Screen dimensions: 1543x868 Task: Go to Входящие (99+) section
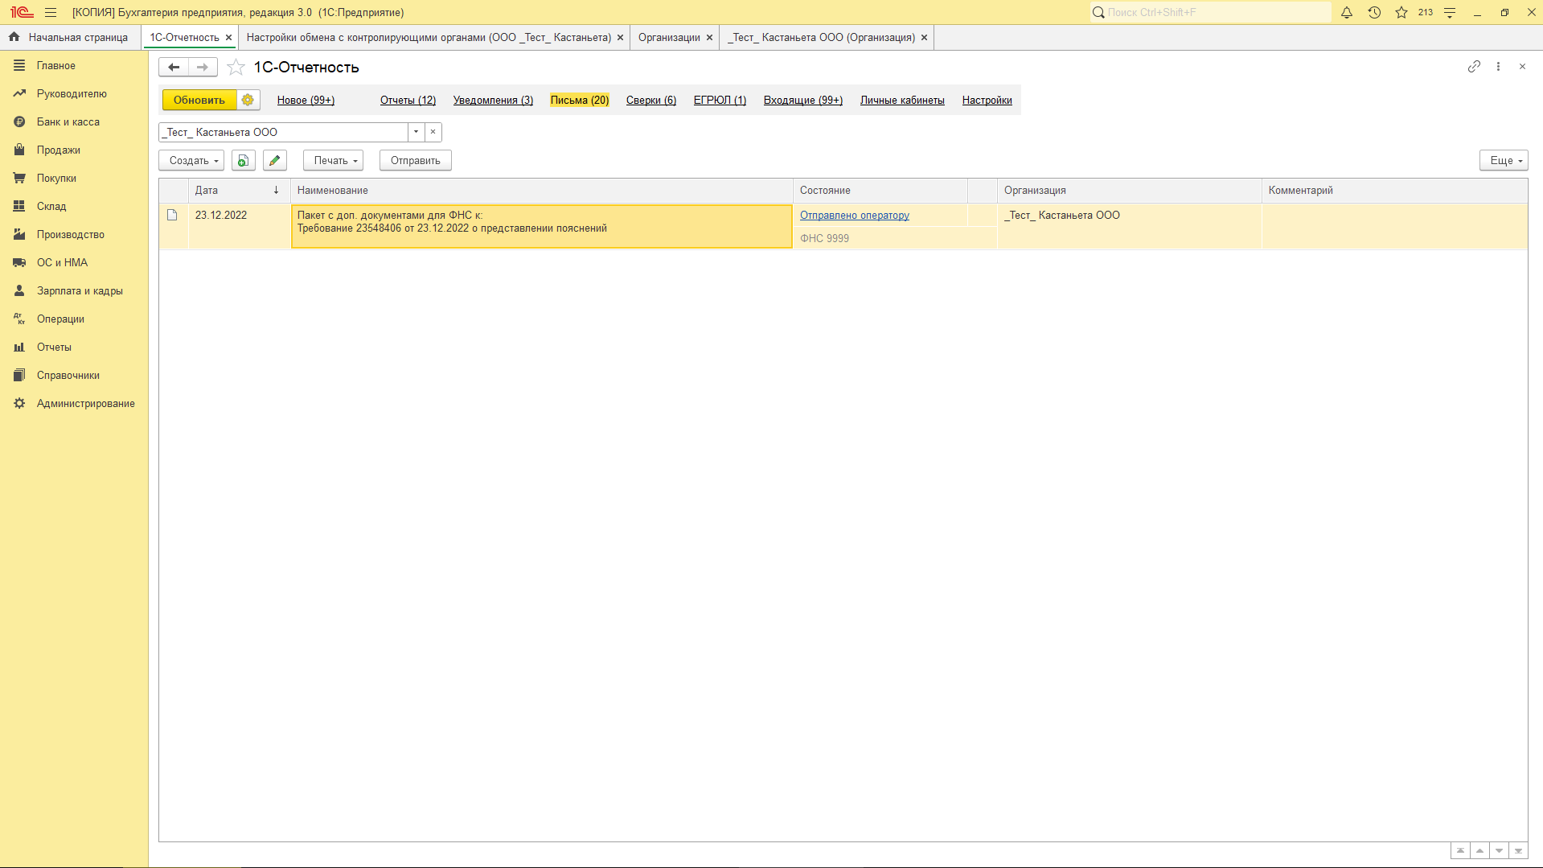click(802, 101)
